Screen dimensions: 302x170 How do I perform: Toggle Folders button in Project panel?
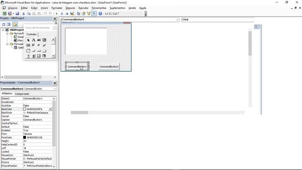point(15,24)
